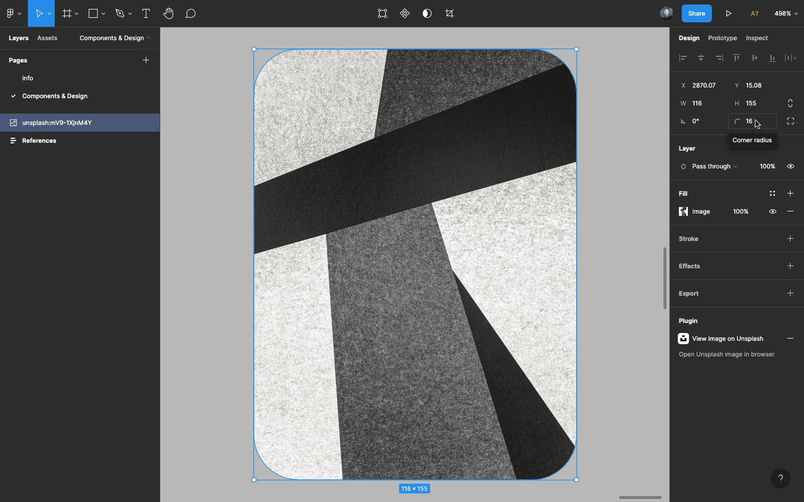Open the Inspect tab
Image resolution: width=804 pixels, height=502 pixels.
pos(757,38)
